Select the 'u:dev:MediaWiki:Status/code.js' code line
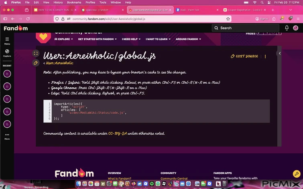The image size is (303, 189). 97,113
